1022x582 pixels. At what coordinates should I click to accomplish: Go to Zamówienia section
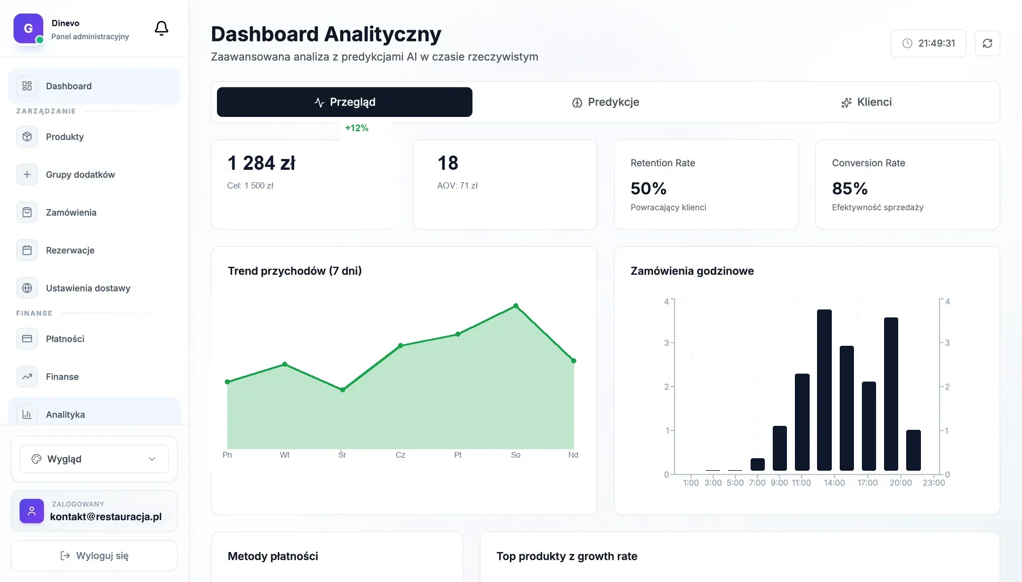coord(94,212)
